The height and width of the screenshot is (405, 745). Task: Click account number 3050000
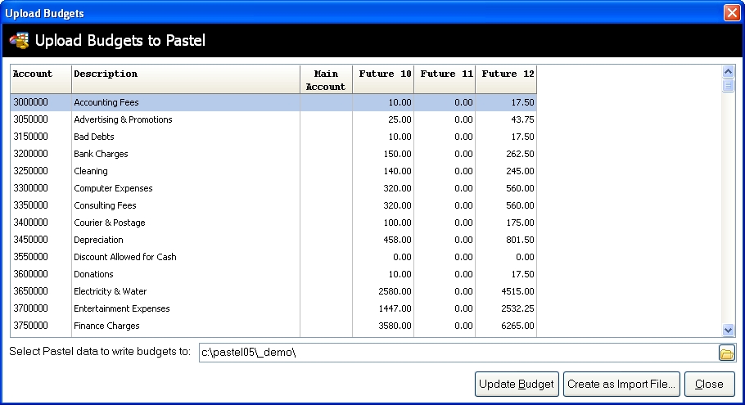pyautogui.click(x=30, y=119)
